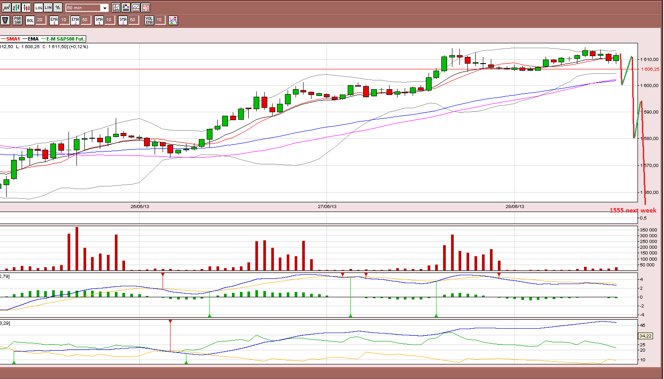The image size is (664, 379).
Task: Edit the EMA 2 period field
Action: point(85,20)
